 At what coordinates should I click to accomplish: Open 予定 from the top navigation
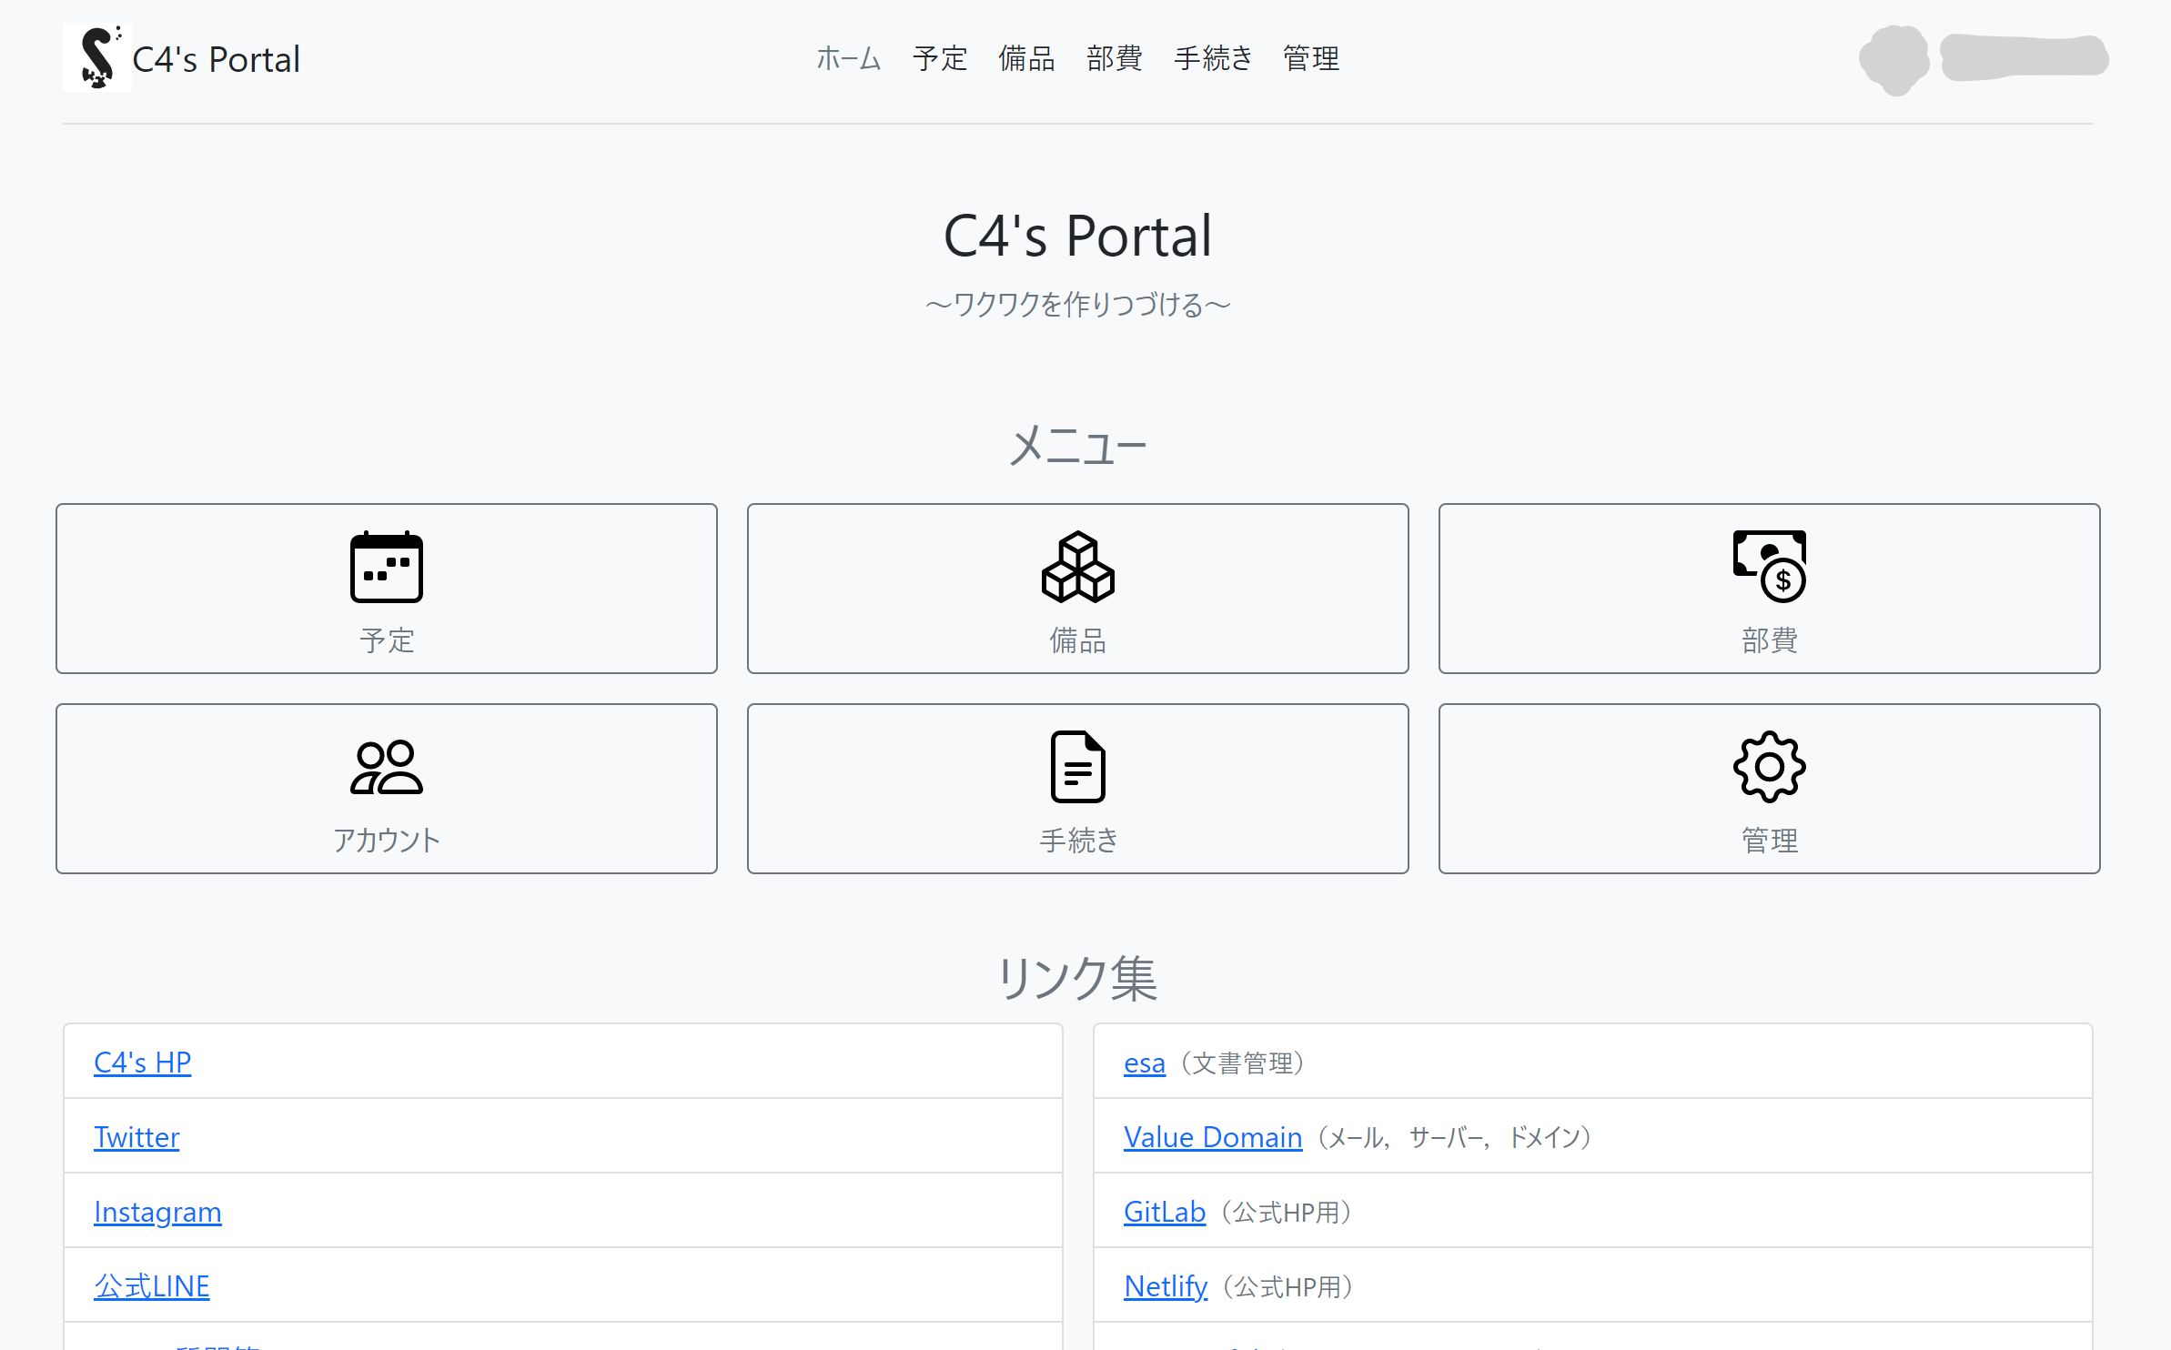point(940,58)
